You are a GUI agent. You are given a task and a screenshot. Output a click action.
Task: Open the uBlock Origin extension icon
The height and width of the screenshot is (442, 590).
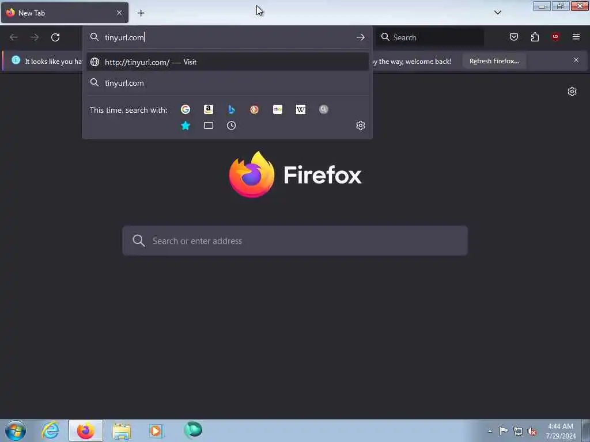555,37
